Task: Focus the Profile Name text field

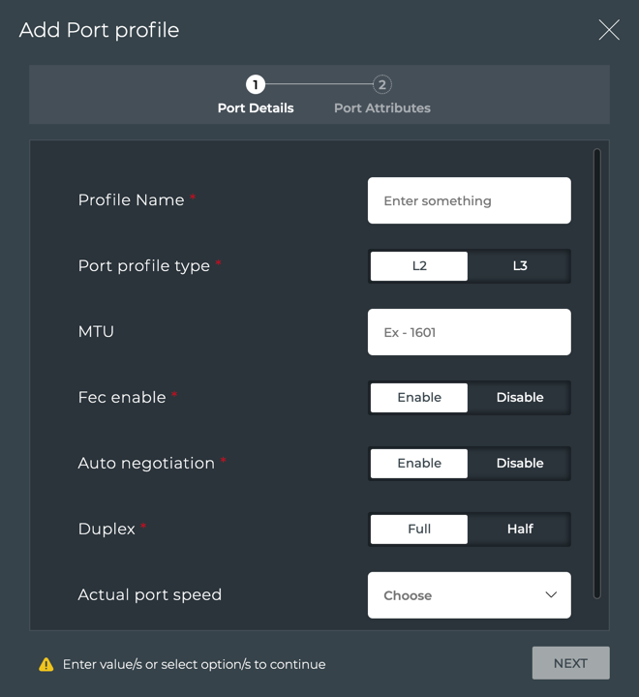Action: 469,200
